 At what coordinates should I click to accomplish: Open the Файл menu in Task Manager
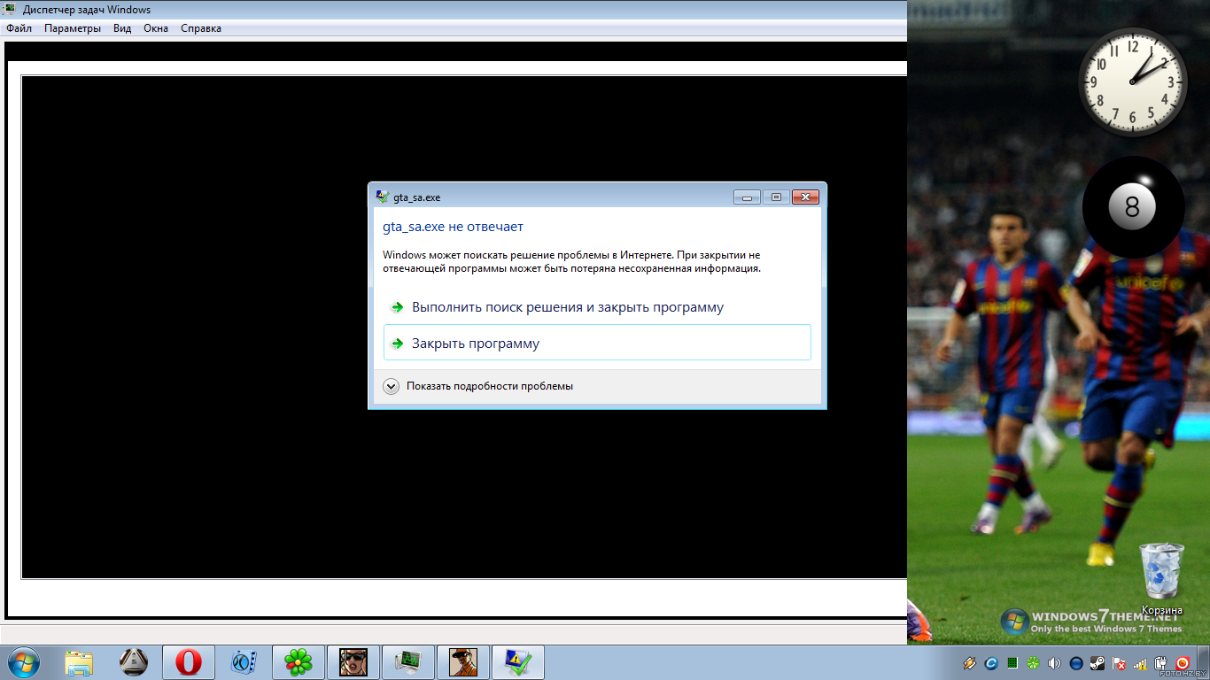(19, 28)
